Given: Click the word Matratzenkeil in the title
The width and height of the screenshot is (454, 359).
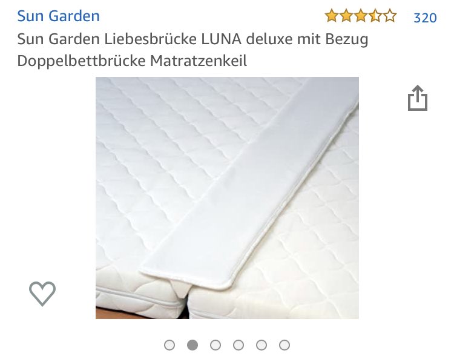Looking at the screenshot, I should tap(199, 61).
